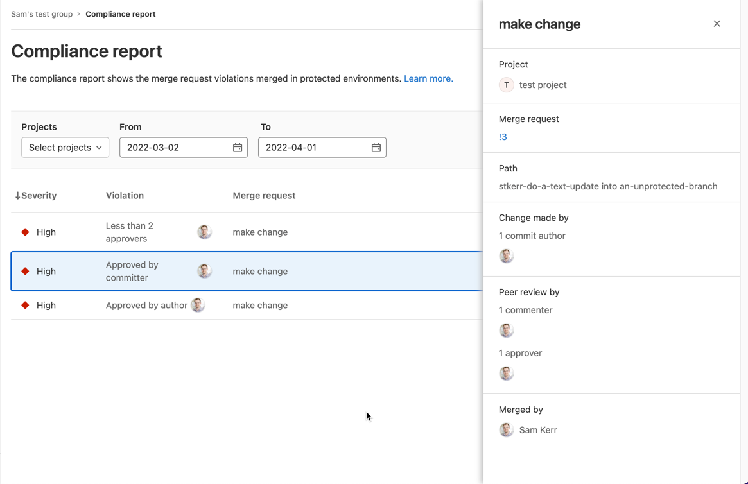
Task: Click the From date input field
Action: (173, 147)
